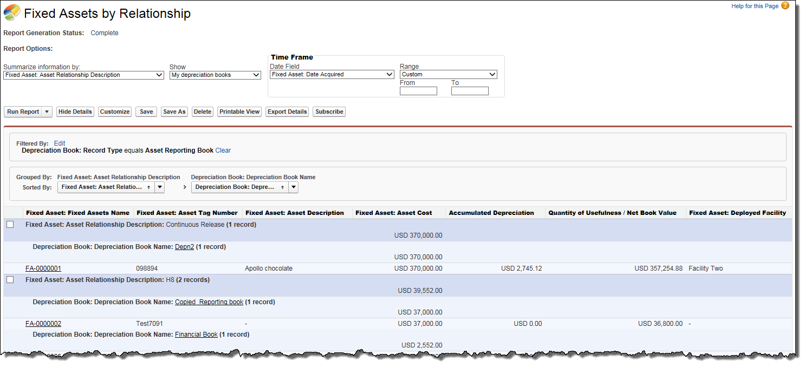Click the help question mark icon

pyautogui.click(x=785, y=6)
